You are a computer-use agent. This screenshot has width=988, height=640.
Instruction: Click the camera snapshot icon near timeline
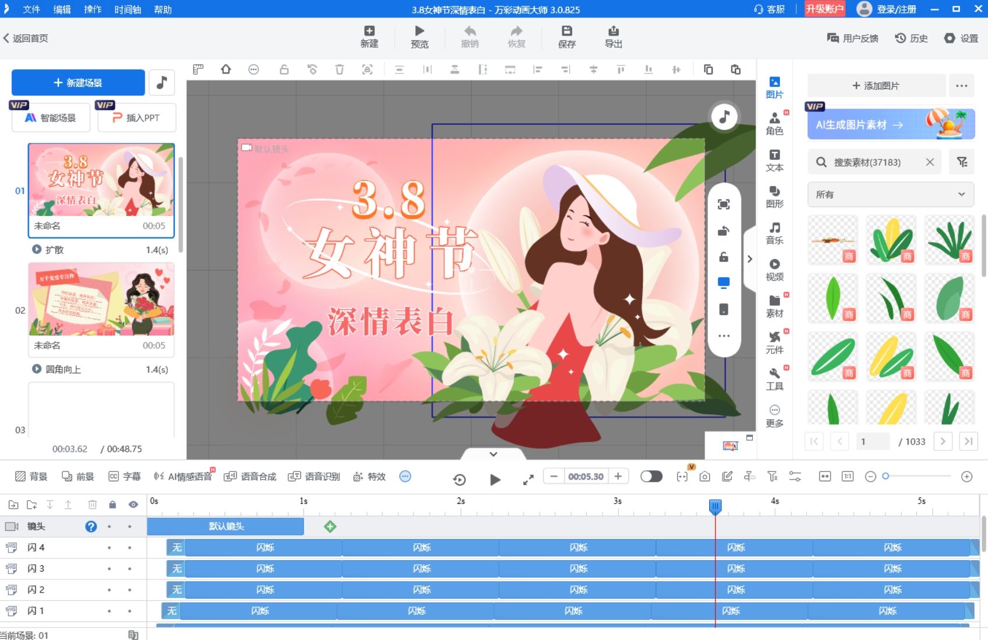tap(705, 476)
